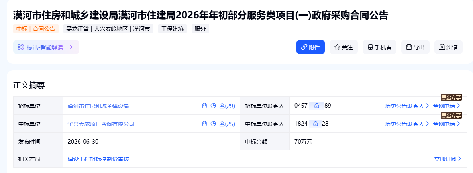This screenshot has width=473, height=173.
Task: Click the 导出 export button
Action: 415,47
